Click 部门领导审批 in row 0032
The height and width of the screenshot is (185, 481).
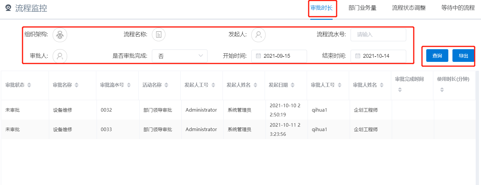(158, 110)
